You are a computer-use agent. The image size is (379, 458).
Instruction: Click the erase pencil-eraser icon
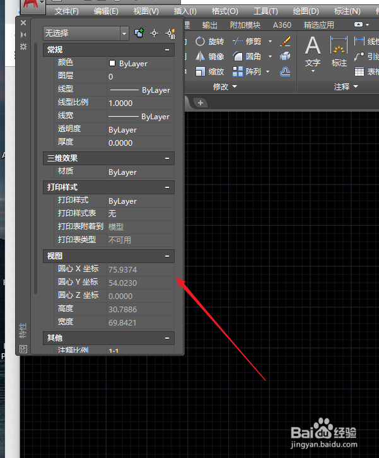point(285,42)
